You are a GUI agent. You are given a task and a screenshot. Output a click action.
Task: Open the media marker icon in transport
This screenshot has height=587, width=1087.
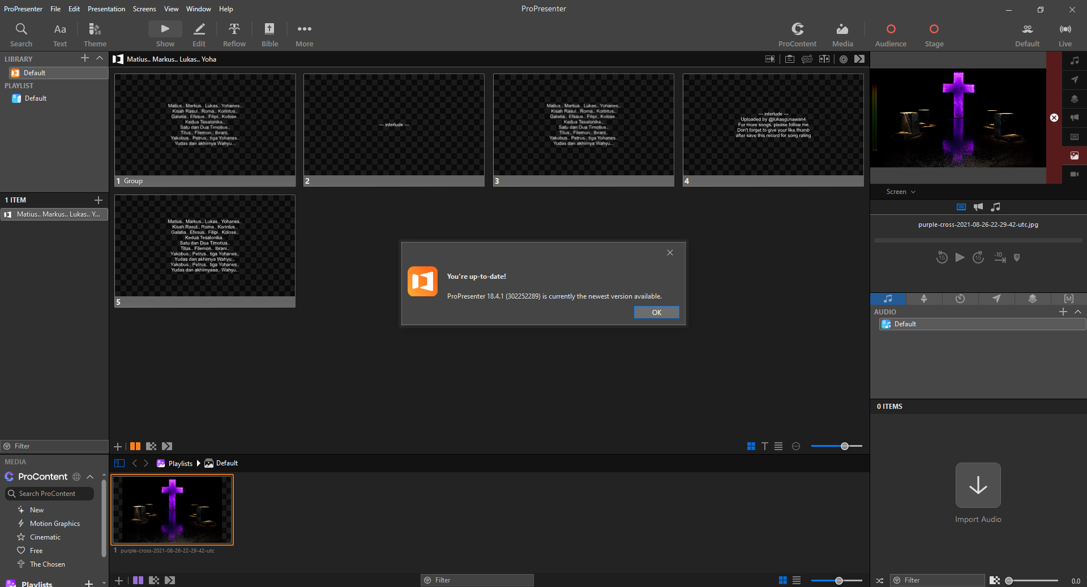coord(1017,258)
